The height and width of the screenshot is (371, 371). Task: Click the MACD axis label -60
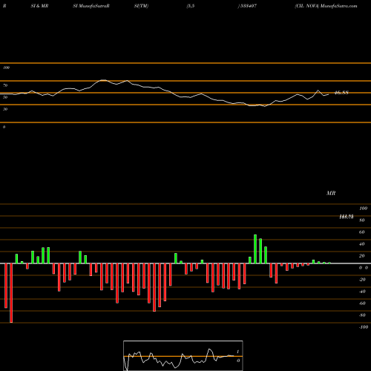(362, 303)
